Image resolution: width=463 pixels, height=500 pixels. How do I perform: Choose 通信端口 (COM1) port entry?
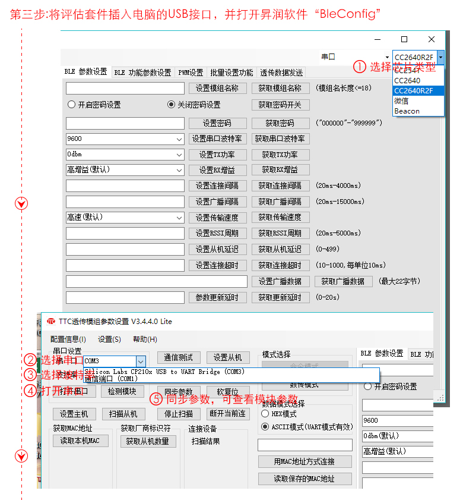click(231, 379)
